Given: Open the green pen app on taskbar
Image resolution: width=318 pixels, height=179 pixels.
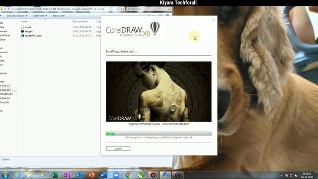Looking at the screenshot, I should [x=141, y=175].
